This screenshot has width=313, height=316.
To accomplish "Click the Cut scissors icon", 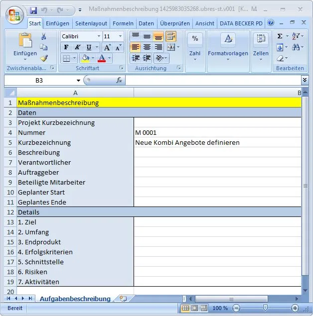I will tap(43, 36).
